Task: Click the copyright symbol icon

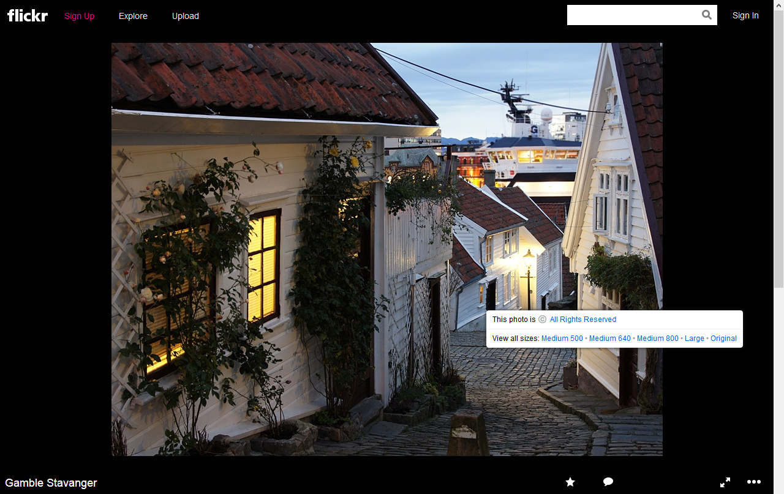Action: [542, 320]
